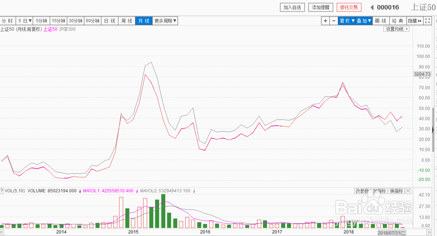Viewport: 437px width, 236px height.
Task: Click stock code 000016
Action: tap(388, 7)
